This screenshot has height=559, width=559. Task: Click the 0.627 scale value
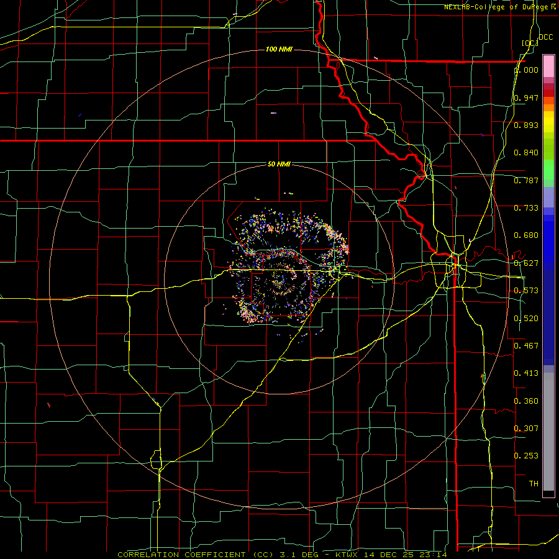pyautogui.click(x=526, y=263)
